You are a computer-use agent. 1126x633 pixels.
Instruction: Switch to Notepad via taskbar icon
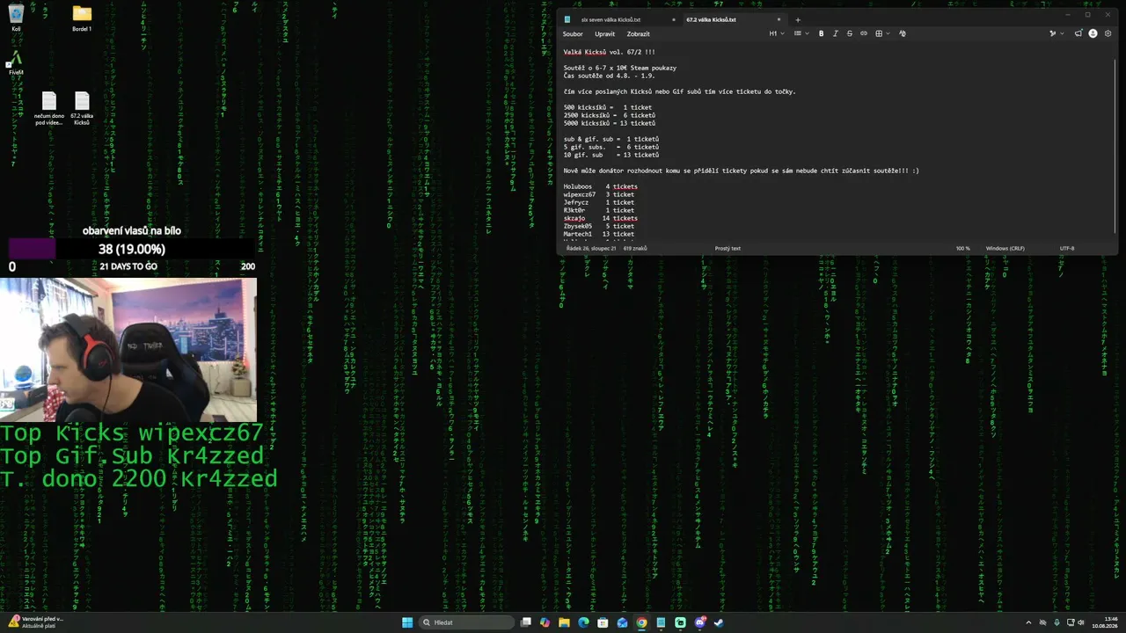click(661, 622)
